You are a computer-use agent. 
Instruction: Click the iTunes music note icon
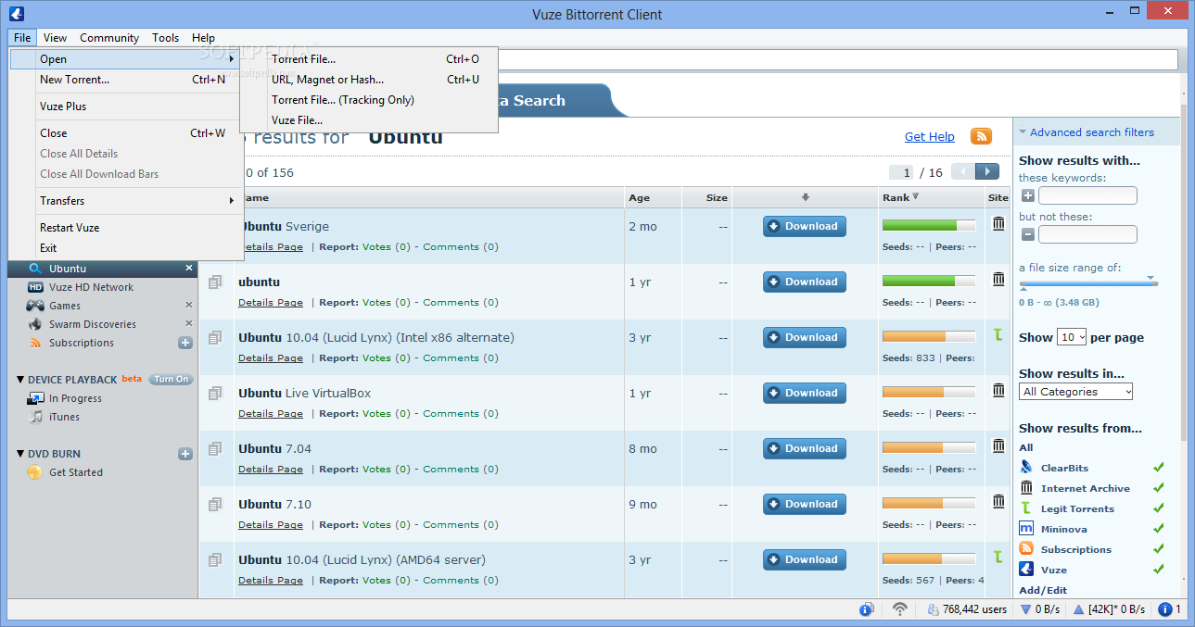[x=35, y=417]
